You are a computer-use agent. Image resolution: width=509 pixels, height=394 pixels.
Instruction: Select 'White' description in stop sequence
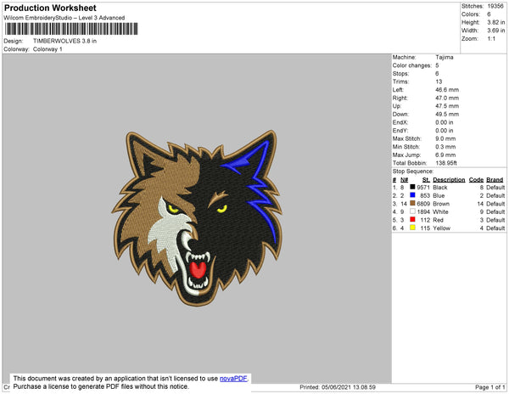pyautogui.click(x=440, y=211)
